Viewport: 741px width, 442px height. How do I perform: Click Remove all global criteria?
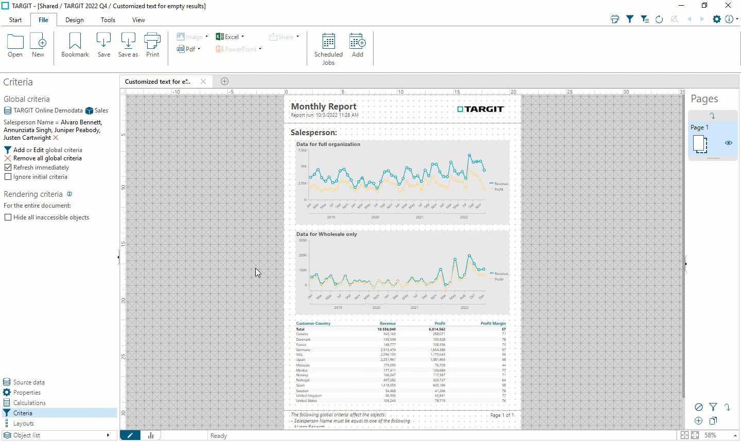click(x=43, y=158)
